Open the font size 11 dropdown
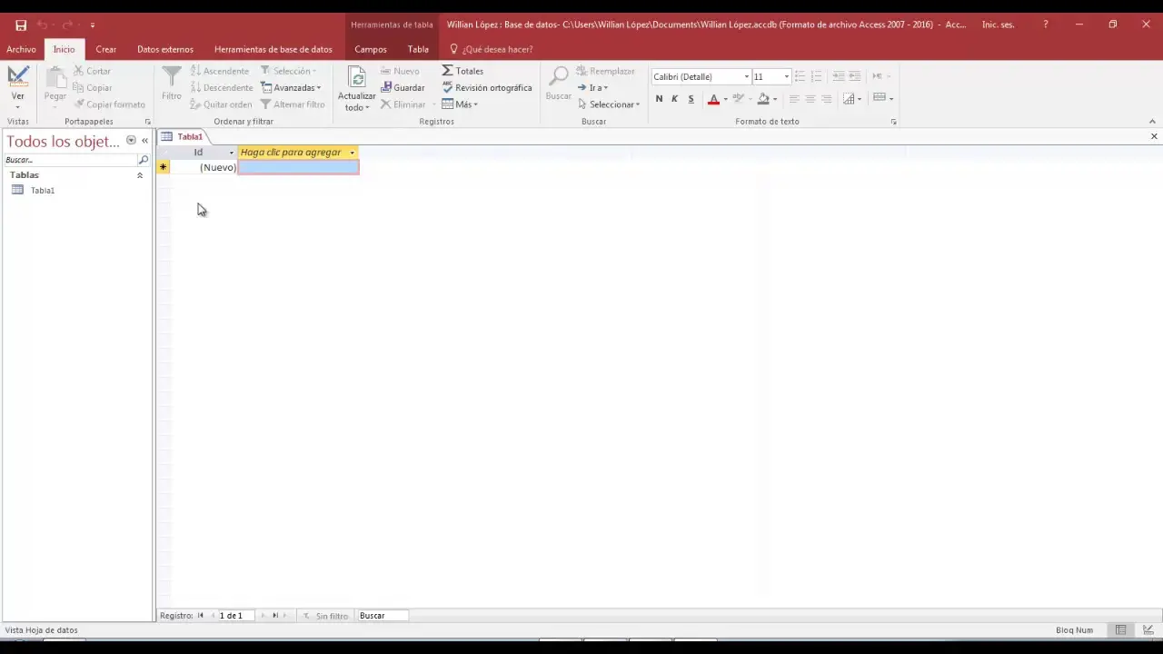The height and width of the screenshot is (654, 1163). (x=787, y=77)
